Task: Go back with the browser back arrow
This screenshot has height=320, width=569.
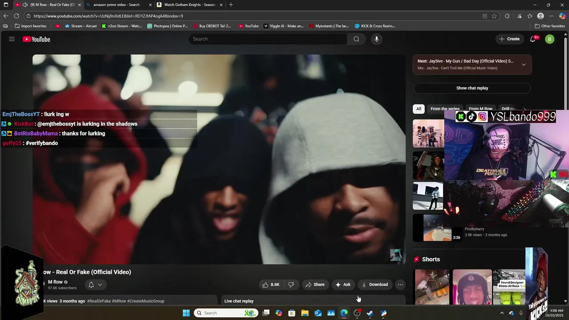Action: coord(6,16)
